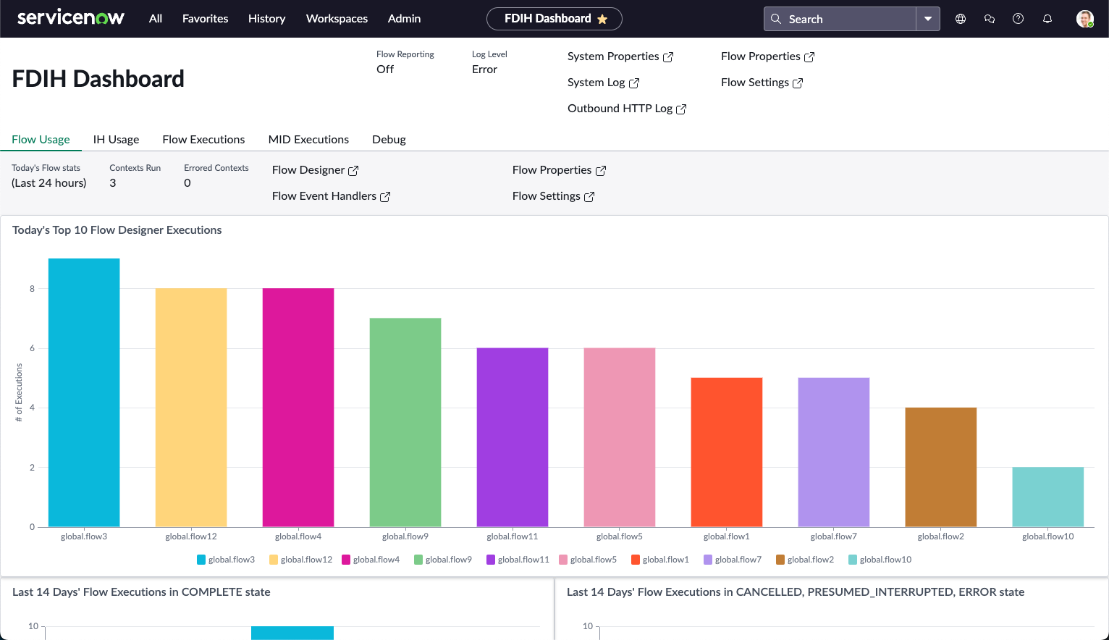Click the Contexts Run value 3
This screenshot has width=1109, height=640.
pos(113,183)
